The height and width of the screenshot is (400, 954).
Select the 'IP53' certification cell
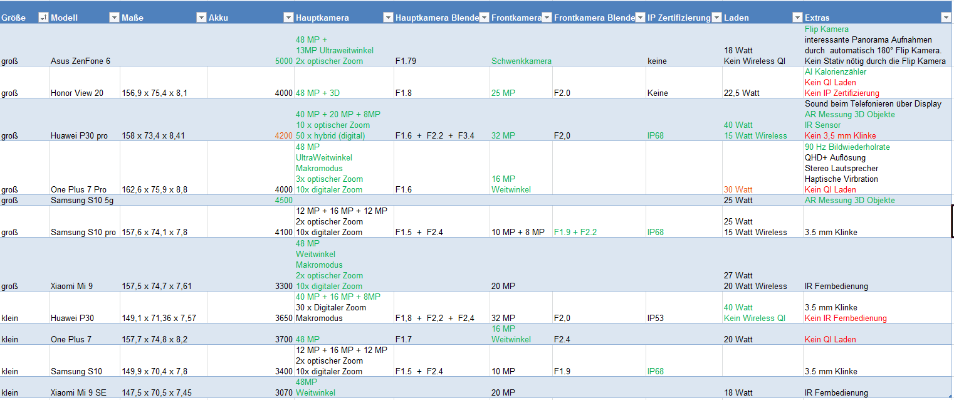tap(684, 307)
